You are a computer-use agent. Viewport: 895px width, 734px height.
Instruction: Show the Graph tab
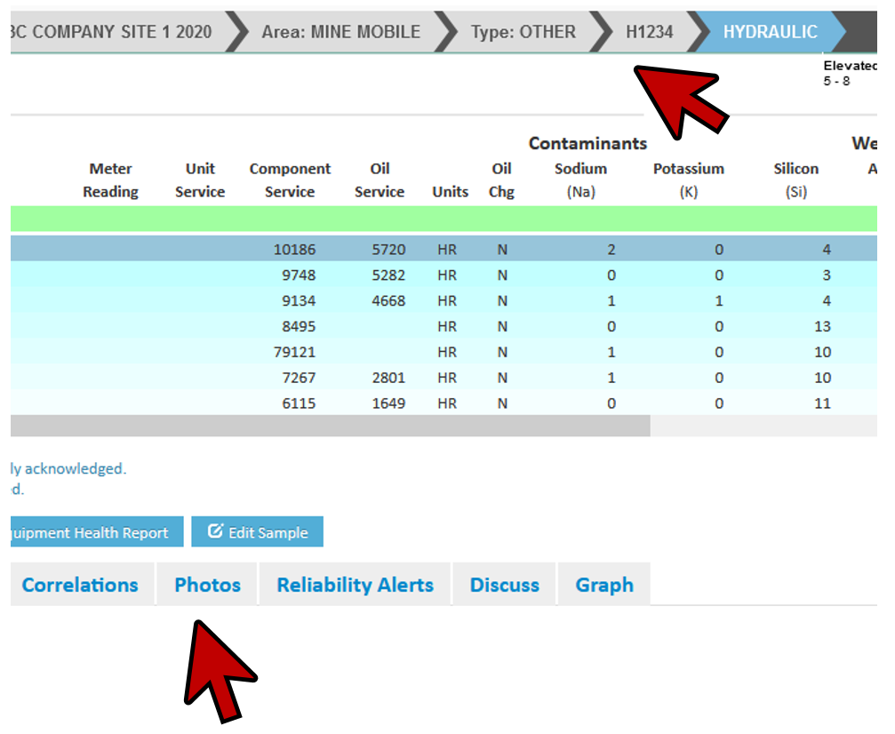[604, 585]
